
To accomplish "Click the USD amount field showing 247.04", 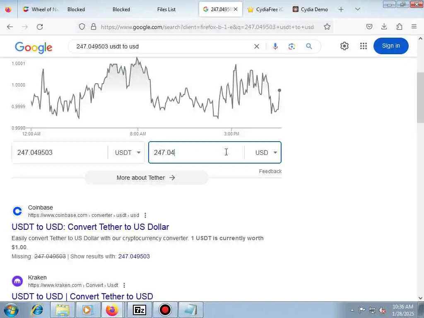I will coord(196,152).
